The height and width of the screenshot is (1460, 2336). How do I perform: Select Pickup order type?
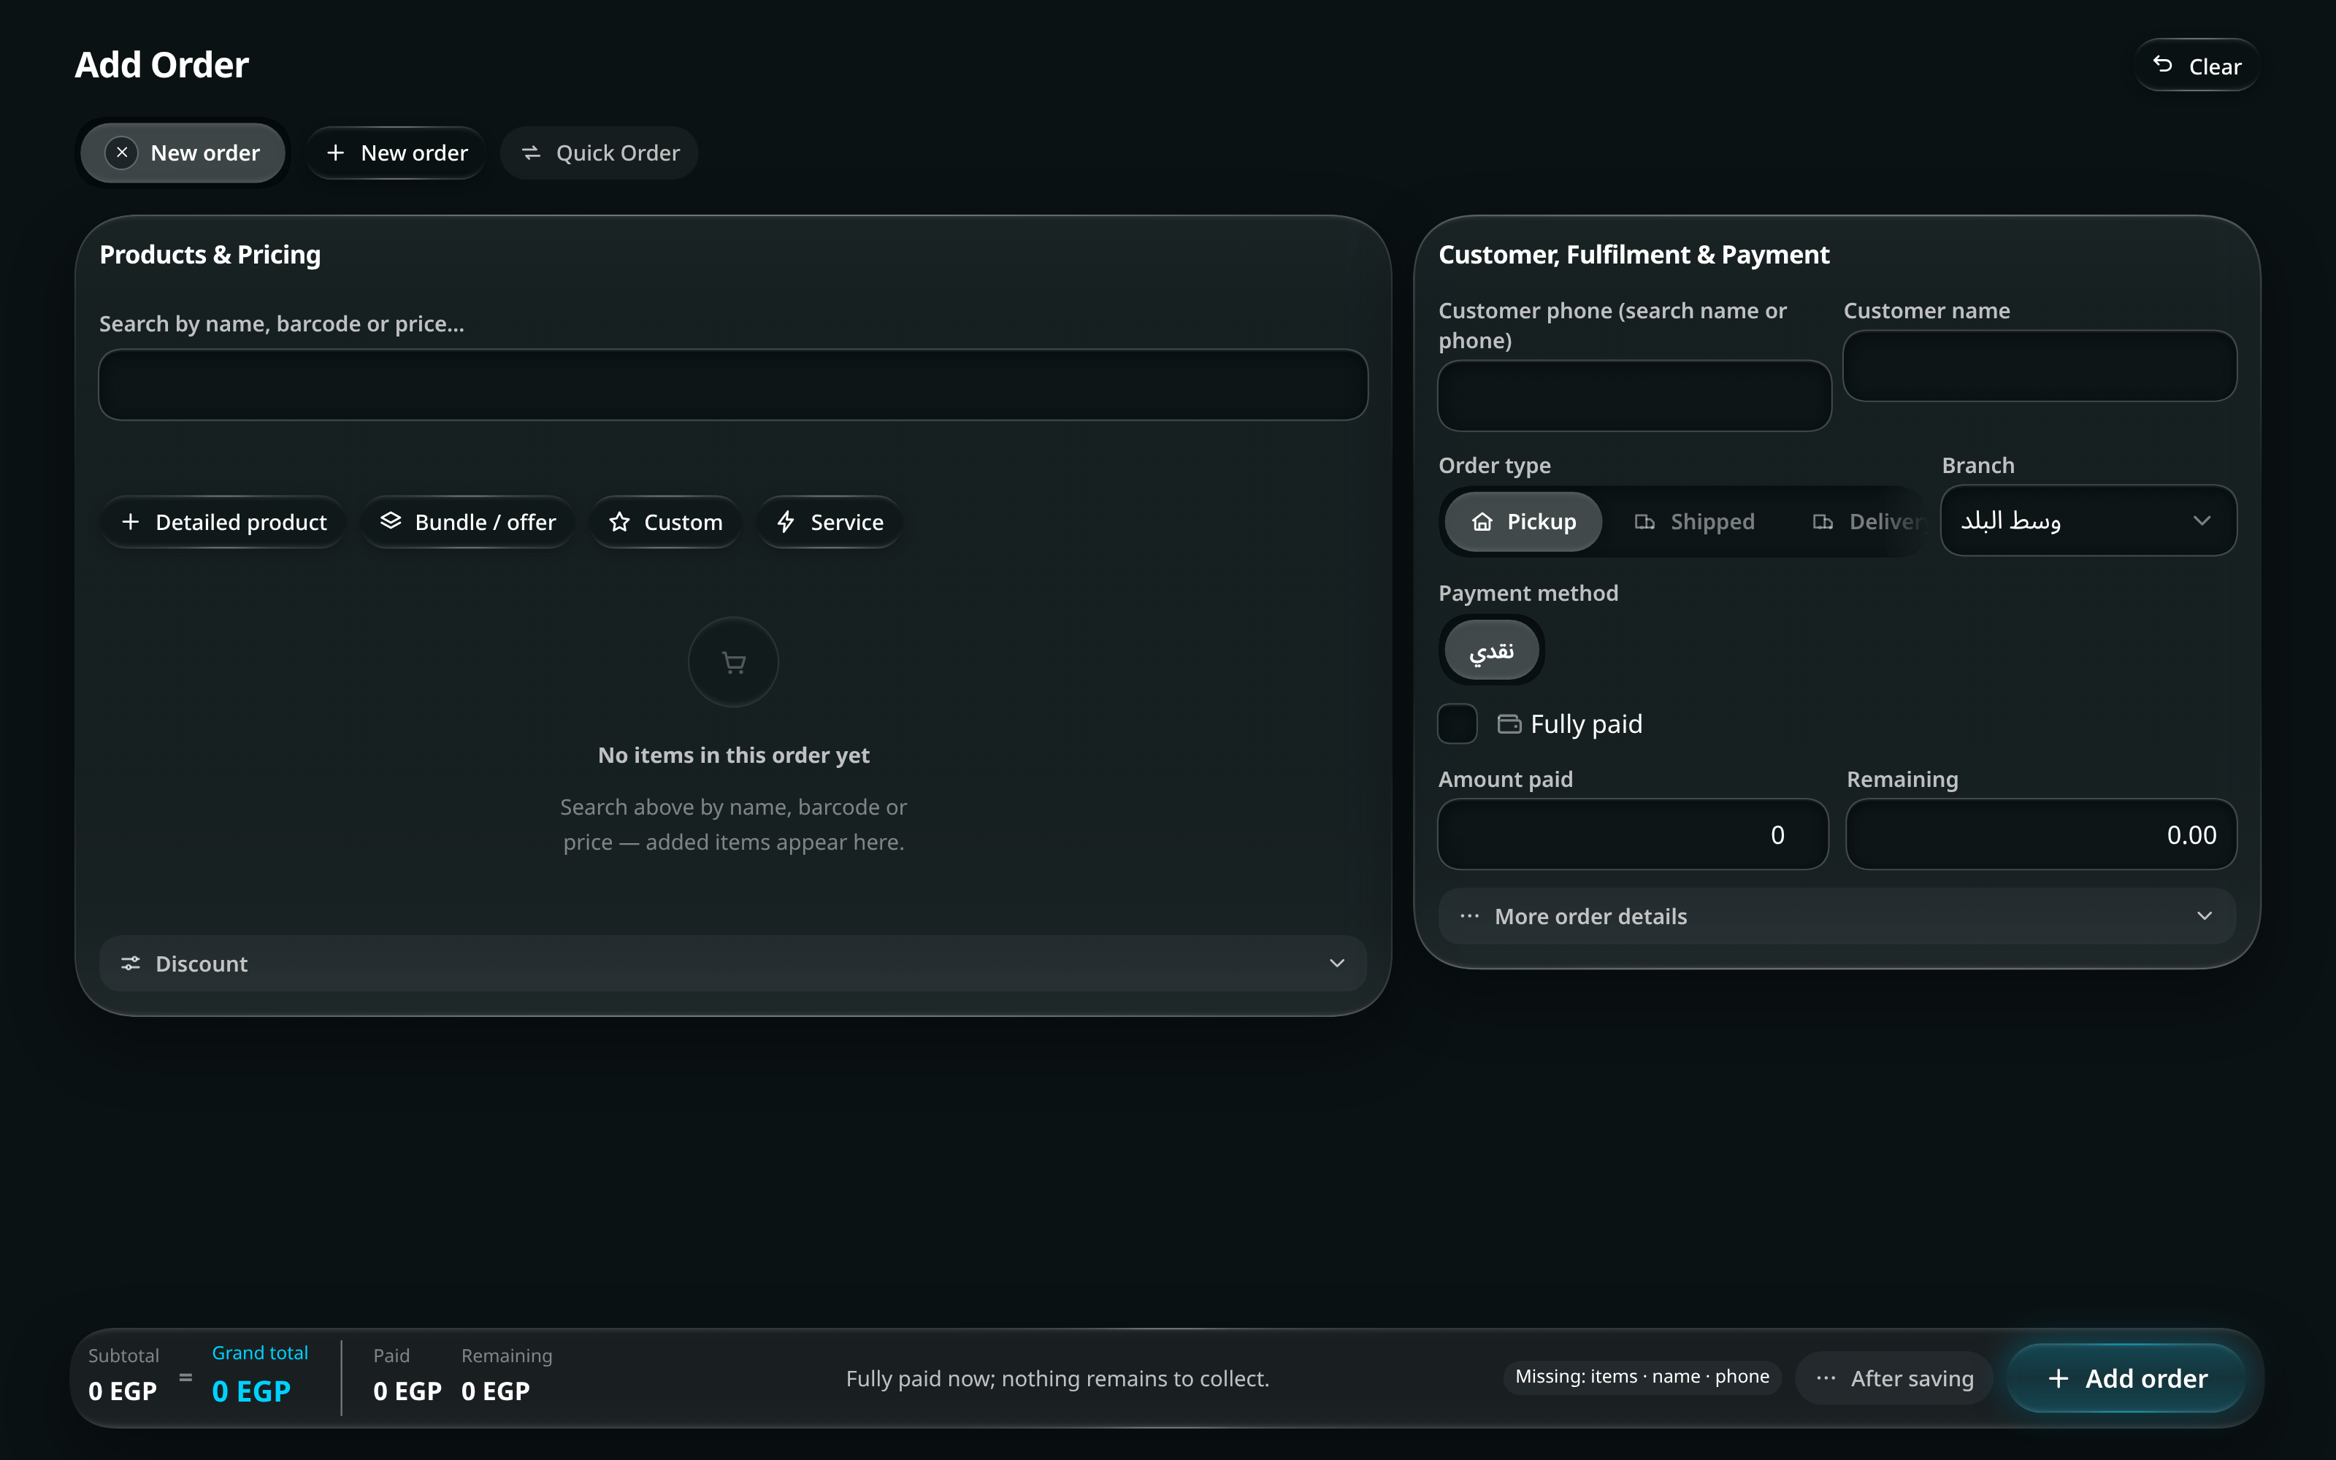(x=1523, y=521)
